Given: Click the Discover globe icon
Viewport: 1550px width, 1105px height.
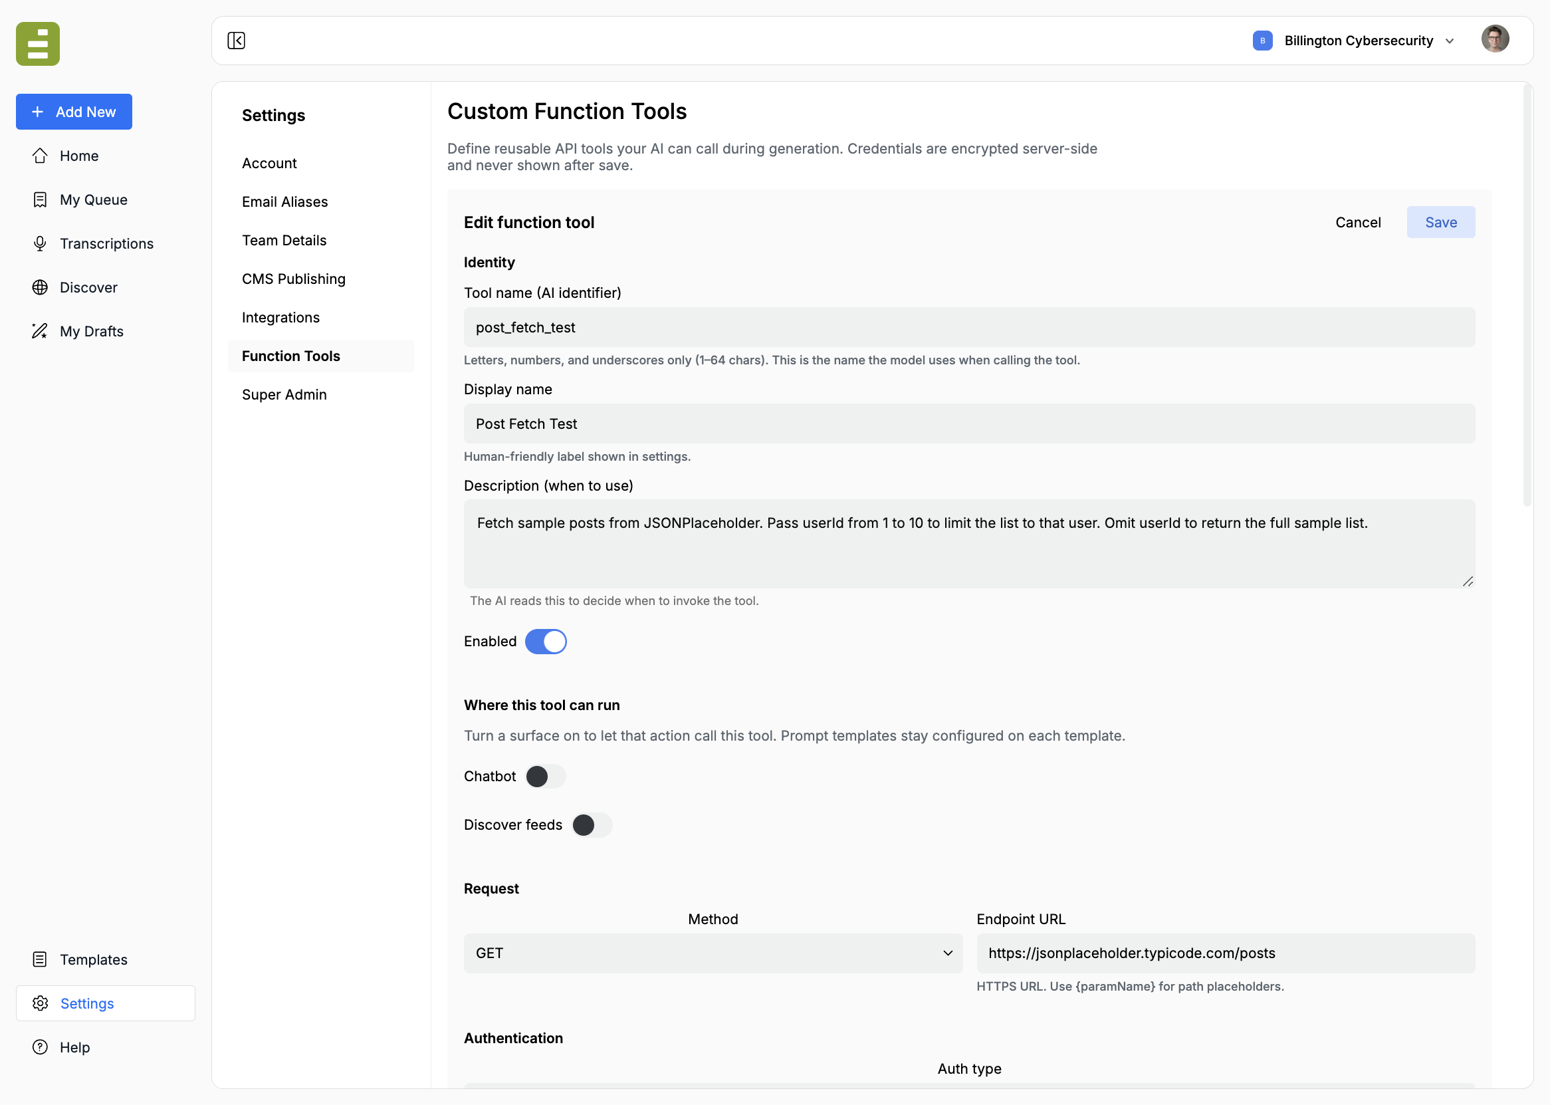Looking at the screenshot, I should point(40,287).
